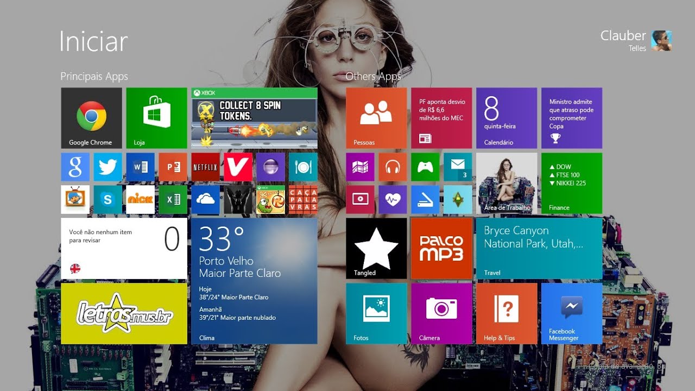Open the Pessoas people tile
Image resolution: width=695 pixels, height=391 pixels.
(376, 118)
